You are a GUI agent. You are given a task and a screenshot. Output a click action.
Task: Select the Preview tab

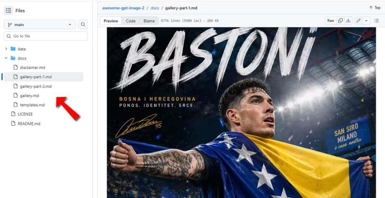point(111,21)
